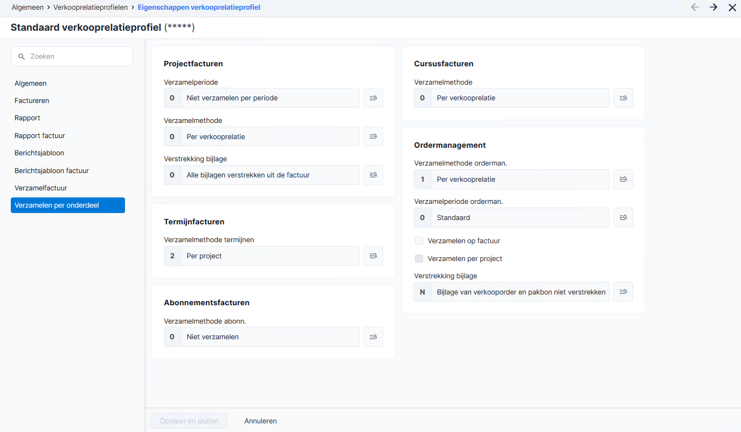Toggle 'Verzamelen per project' checkbox
Screen dimensions: 741x432
419,258
